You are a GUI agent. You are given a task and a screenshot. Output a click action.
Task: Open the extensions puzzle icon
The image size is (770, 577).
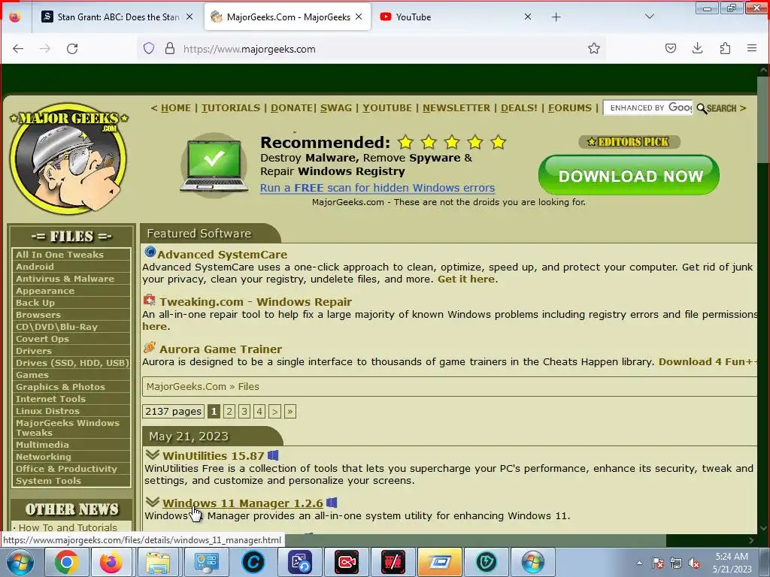point(725,49)
